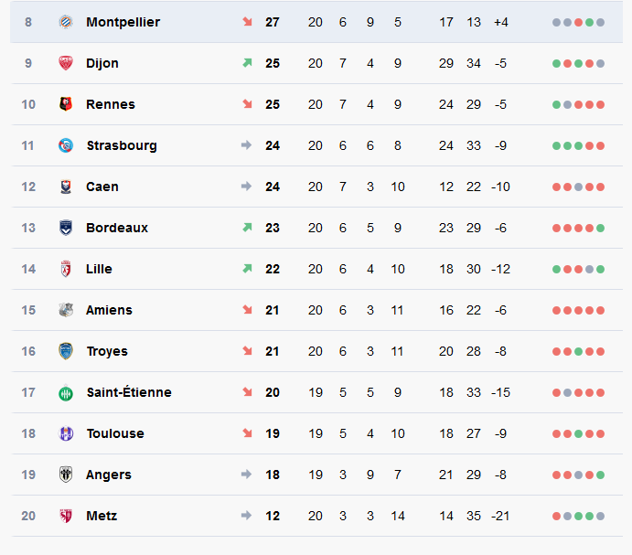
Task: Click Metz's first red form dot
Action: (x=557, y=516)
